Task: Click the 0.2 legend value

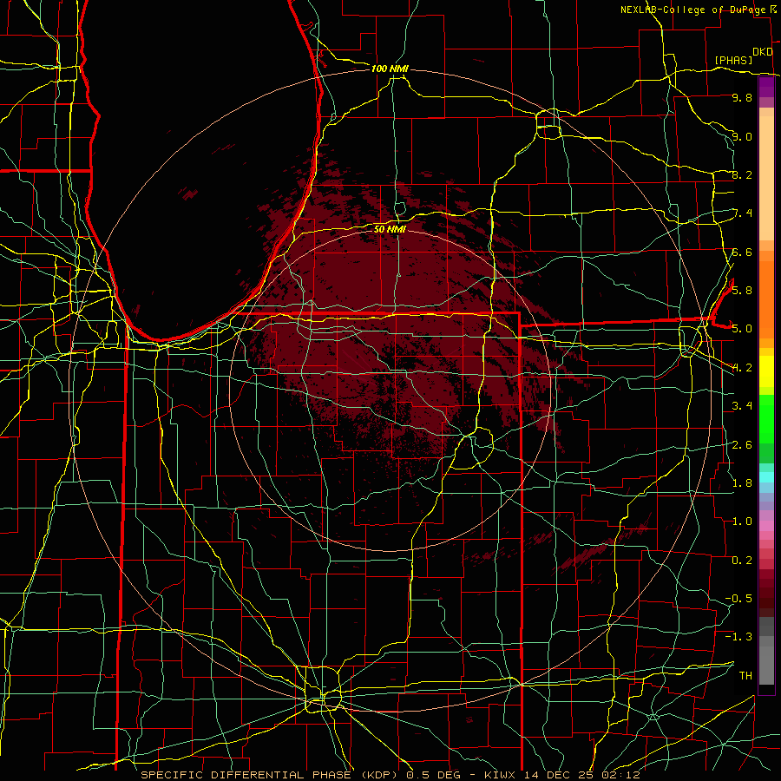Action: tap(742, 560)
